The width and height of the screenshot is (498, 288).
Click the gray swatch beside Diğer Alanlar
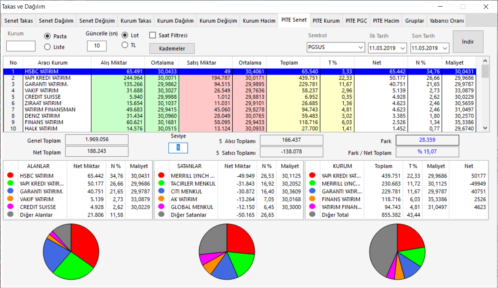click(11, 215)
